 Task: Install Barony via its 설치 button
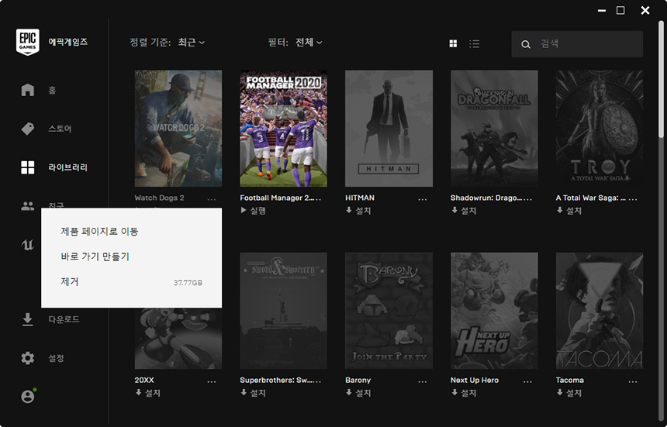pos(358,393)
